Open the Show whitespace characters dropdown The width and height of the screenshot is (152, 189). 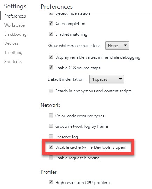(117, 45)
